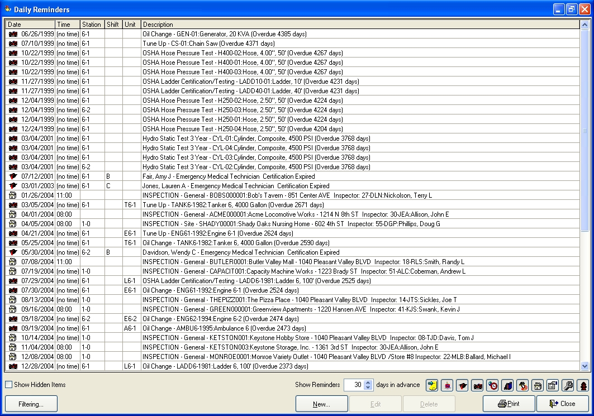This screenshot has height=416, width=594.
Task: Print the daily reminders list
Action: (x=509, y=404)
